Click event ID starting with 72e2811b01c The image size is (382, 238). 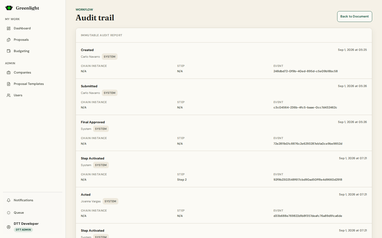[x=308, y=144]
